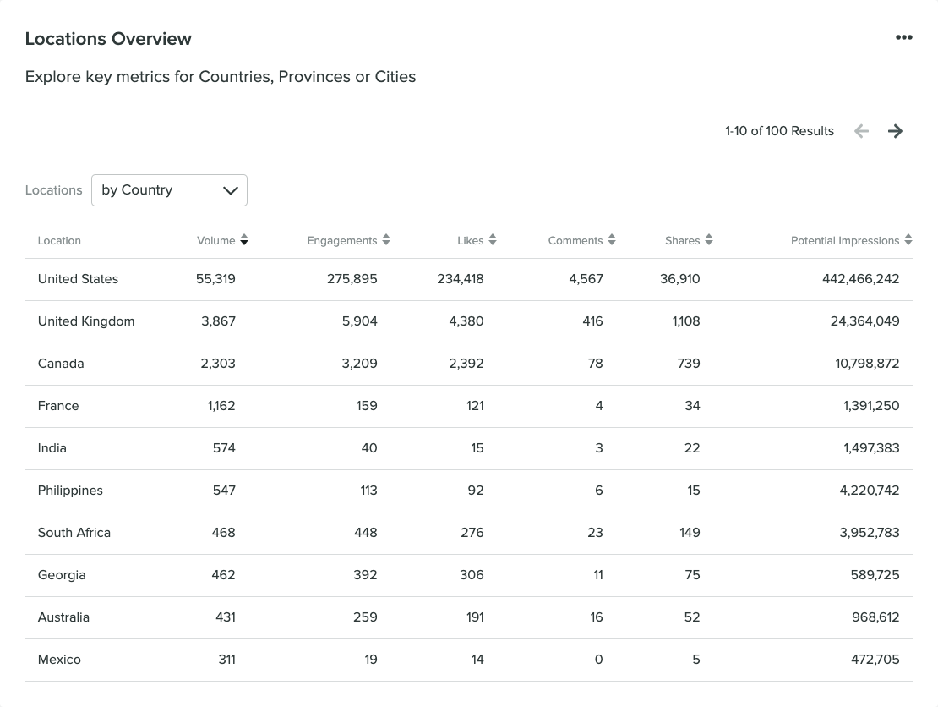This screenshot has height=707, width=938.
Task: Click United States engagements 275,895
Action: [352, 279]
